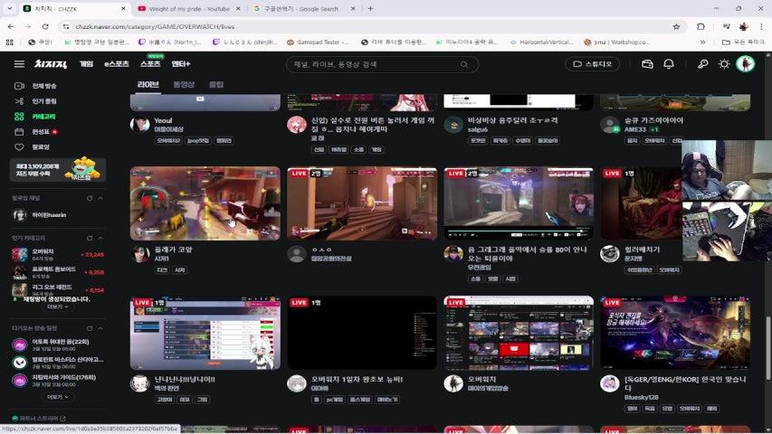This screenshot has width=772, height=434.
Task: Open the 리그 오브 레전드 category
Action: [x=58, y=289]
